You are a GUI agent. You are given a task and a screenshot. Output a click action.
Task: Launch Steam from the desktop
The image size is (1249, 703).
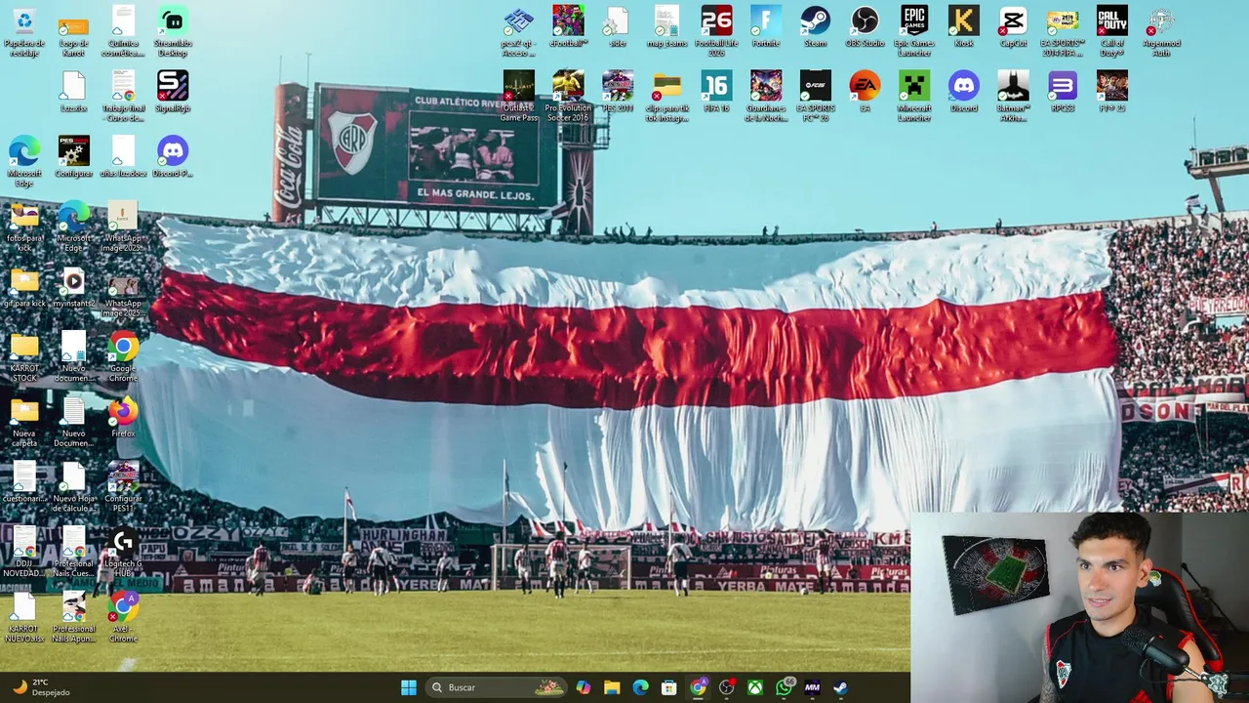pos(815,26)
